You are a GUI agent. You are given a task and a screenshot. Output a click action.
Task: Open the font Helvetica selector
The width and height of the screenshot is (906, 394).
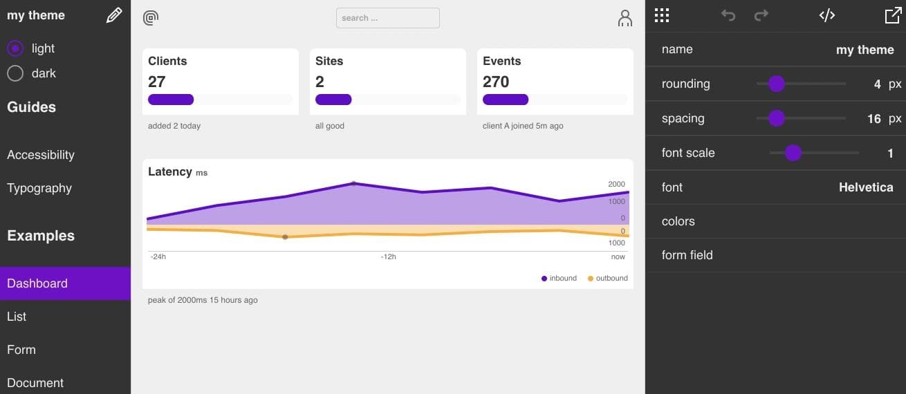click(x=865, y=187)
